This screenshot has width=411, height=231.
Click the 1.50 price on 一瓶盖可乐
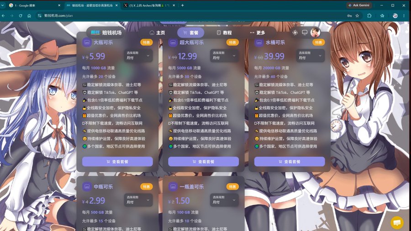(182, 200)
